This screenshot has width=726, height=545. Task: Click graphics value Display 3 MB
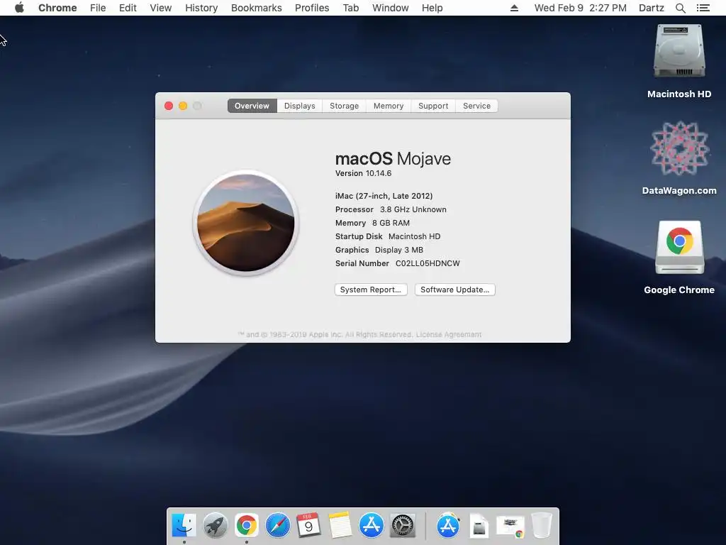[399, 250]
